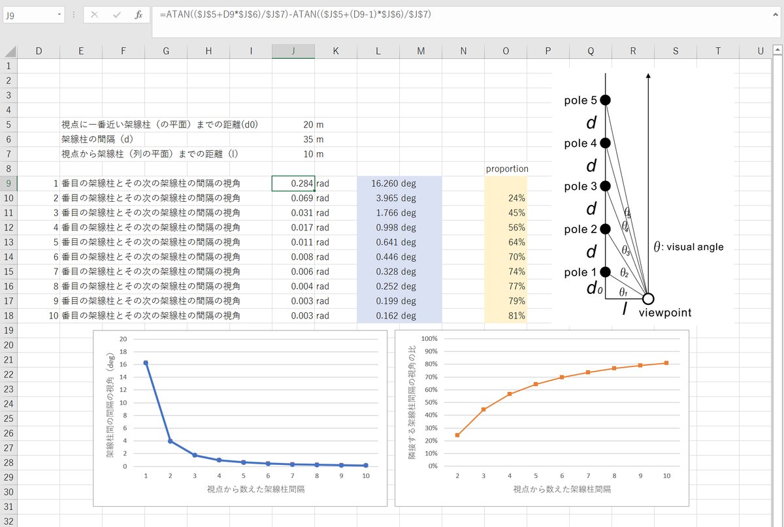Screen dimensions: 784x527
Task: Select cell with pole spacing value 35
Action: [x=293, y=139]
